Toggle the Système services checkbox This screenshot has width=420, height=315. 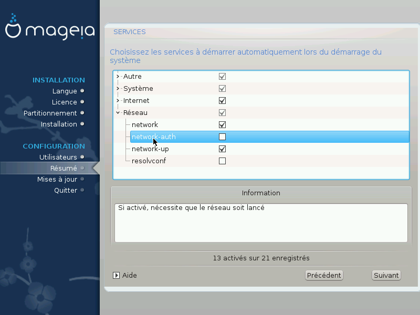(222, 89)
